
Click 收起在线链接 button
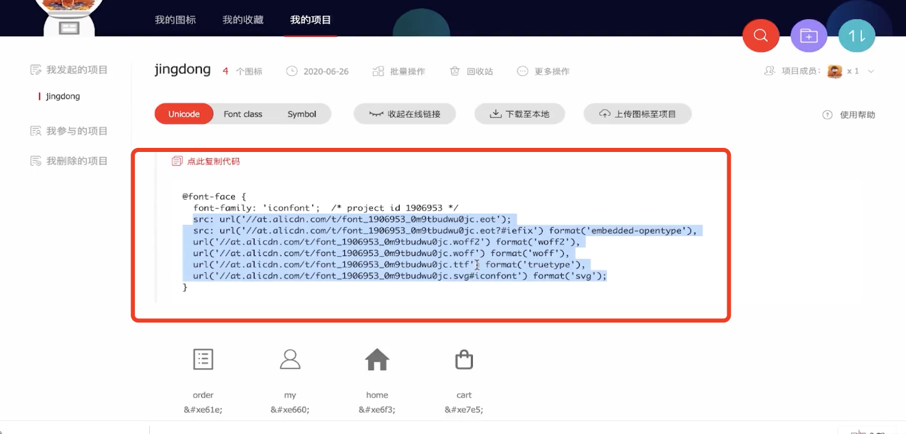tap(404, 114)
